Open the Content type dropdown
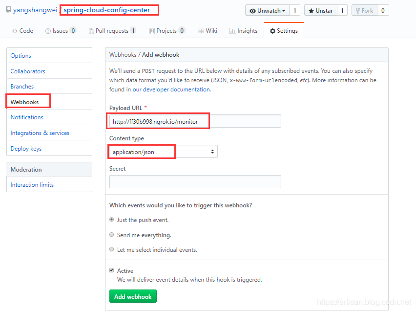The width and height of the screenshot is (416, 311). (x=164, y=152)
